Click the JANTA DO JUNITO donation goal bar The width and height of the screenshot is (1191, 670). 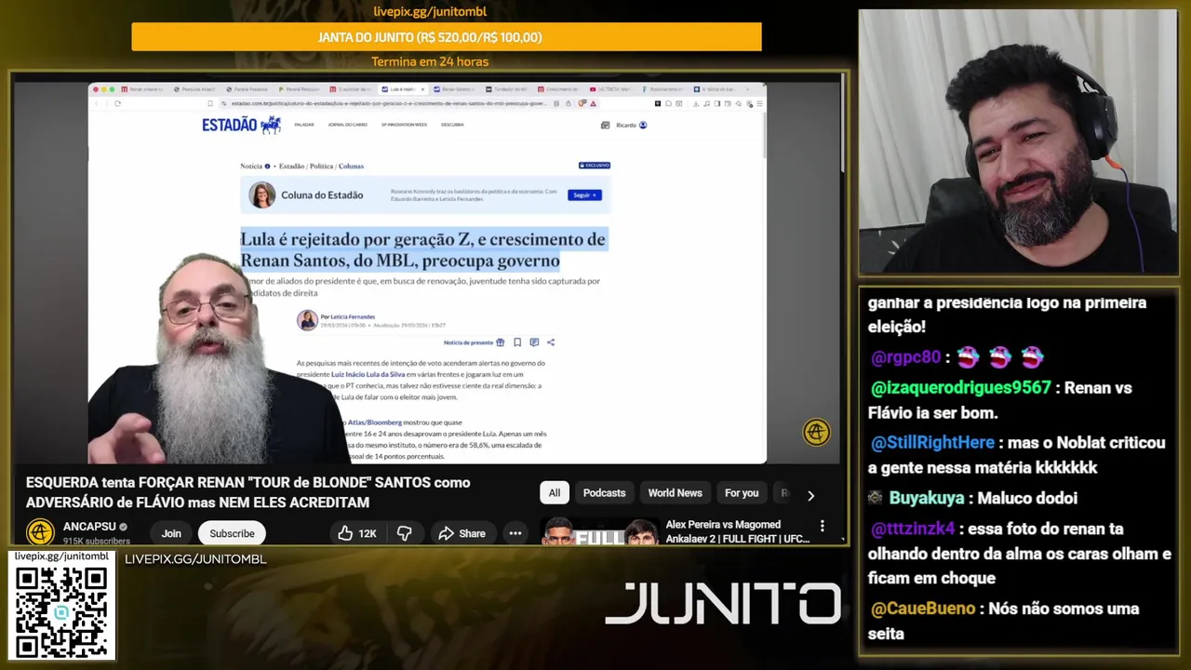447,37
